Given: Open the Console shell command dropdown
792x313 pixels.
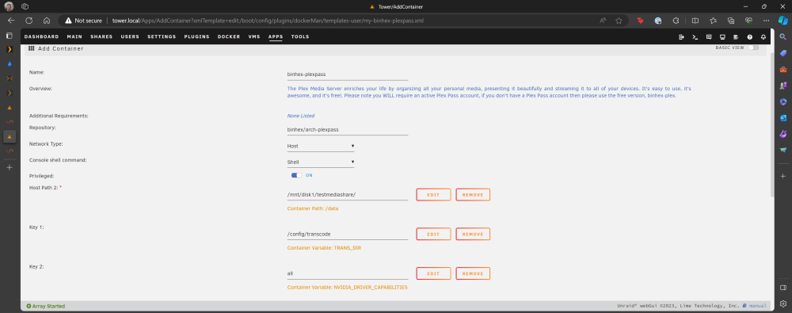Looking at the screenshot, I should click(321, 162).
